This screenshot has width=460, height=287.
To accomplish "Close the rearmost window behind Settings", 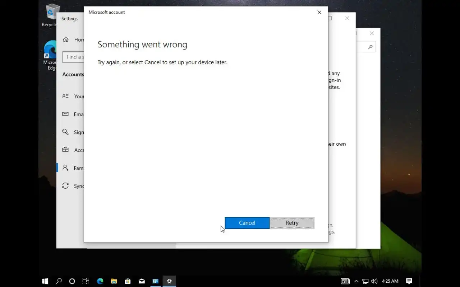I will coord(372,33).
